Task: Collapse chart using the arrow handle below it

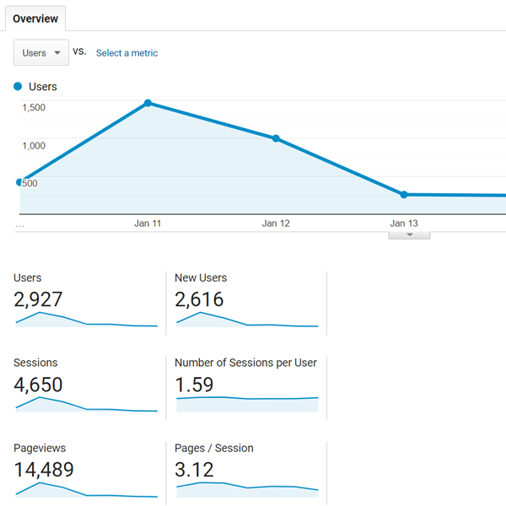Action: tap(409, 234)
